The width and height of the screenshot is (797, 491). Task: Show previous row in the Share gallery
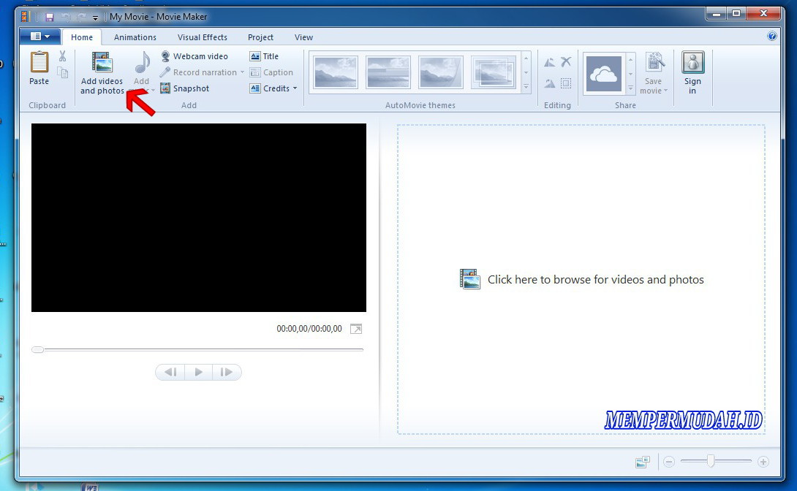pyautogui.click(x=631, y=60)
